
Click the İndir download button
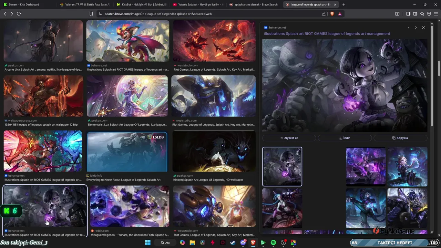point(345,138)
